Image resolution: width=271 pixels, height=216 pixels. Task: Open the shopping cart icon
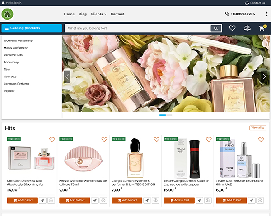(x=262, y=28)
